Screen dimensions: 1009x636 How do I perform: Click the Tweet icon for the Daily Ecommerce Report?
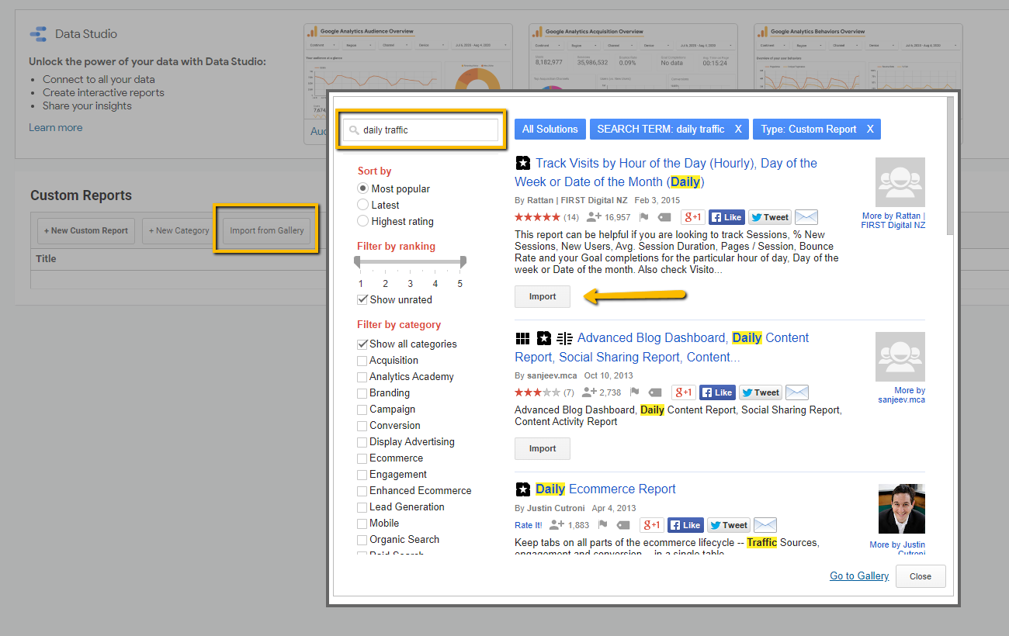[728, 525]
